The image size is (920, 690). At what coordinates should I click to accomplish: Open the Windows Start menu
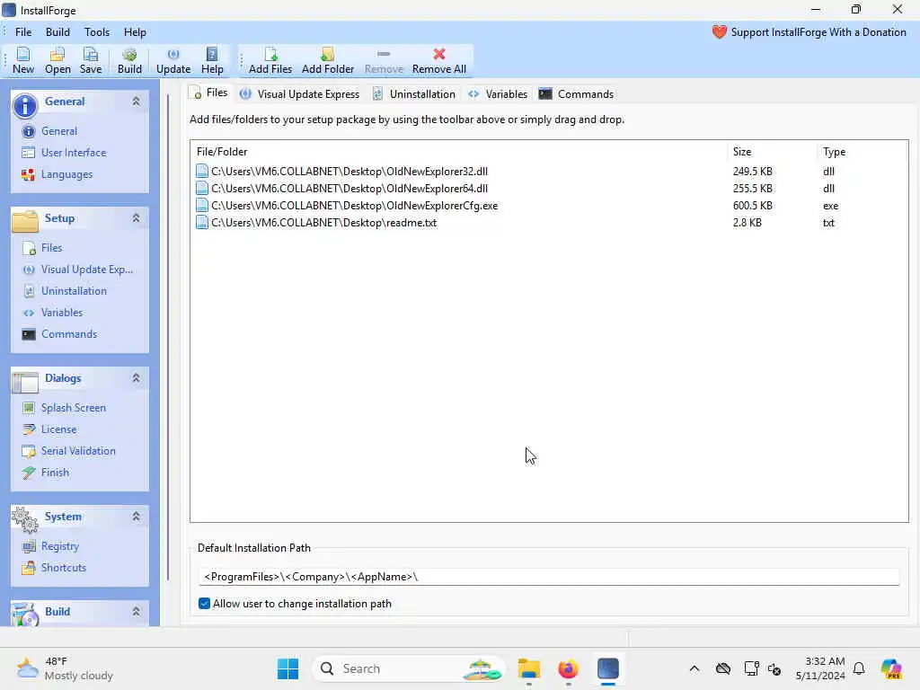pyautogui.click(x=288, y=668)
